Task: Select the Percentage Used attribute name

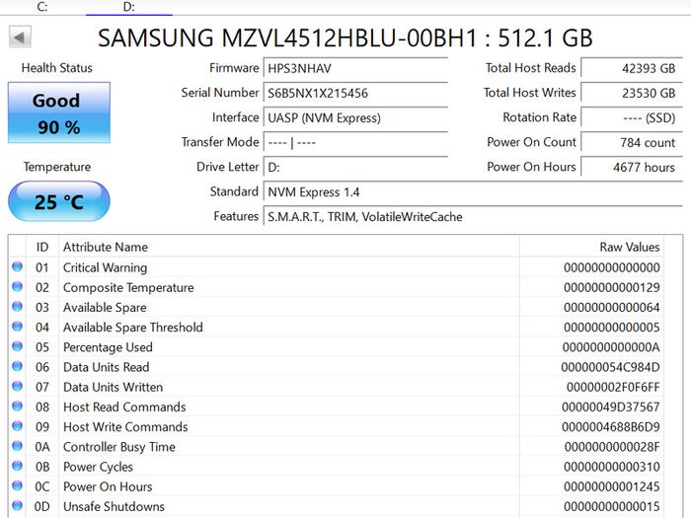Action: [x=108, y=347]
